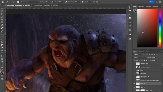Hide Layer 57 using eye icon
163x92 pixels.
134,84
